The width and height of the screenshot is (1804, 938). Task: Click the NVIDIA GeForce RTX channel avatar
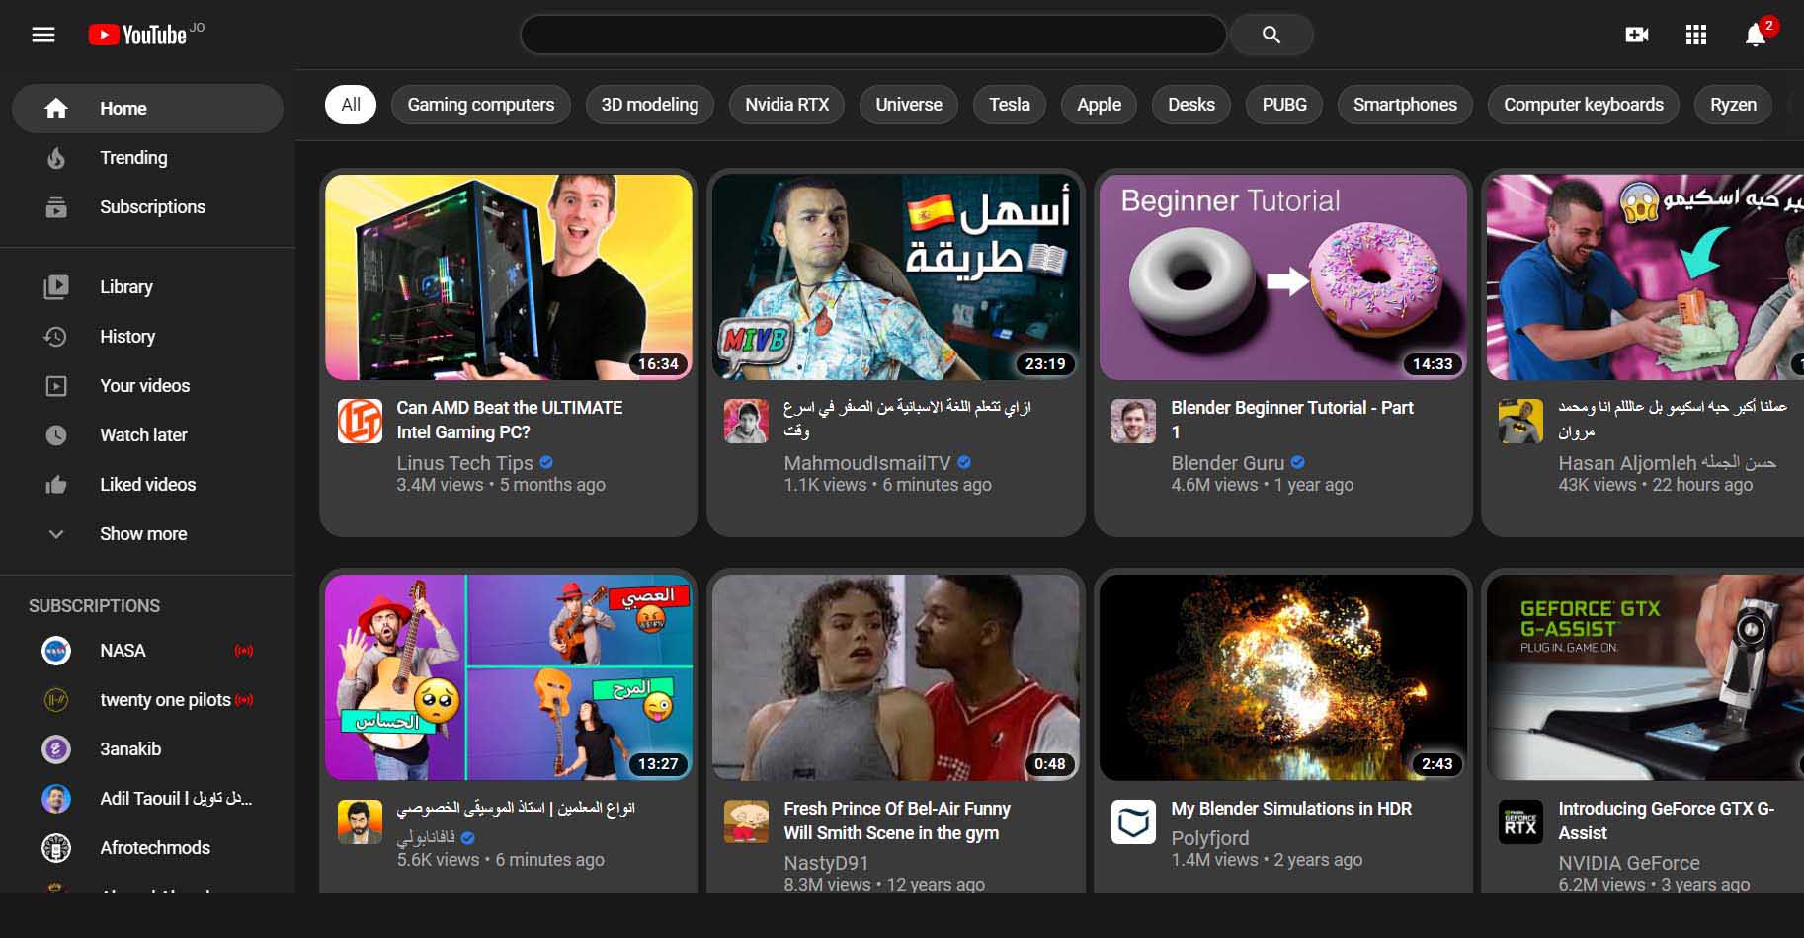point(1520,821)
